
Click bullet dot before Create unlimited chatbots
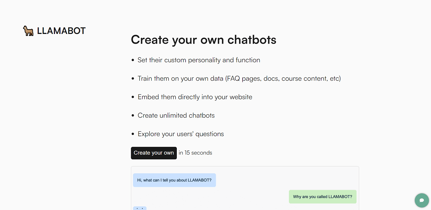pos(133,116)
